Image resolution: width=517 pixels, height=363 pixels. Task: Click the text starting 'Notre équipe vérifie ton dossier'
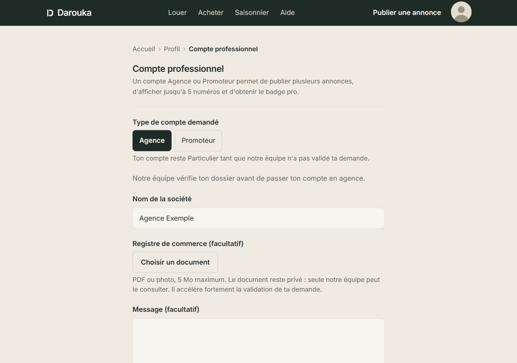click(249, 178)
